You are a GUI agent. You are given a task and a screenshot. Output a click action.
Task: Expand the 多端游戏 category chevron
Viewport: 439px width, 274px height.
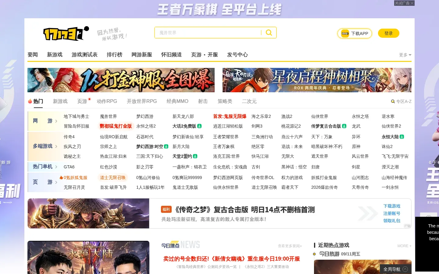(56, 146)
